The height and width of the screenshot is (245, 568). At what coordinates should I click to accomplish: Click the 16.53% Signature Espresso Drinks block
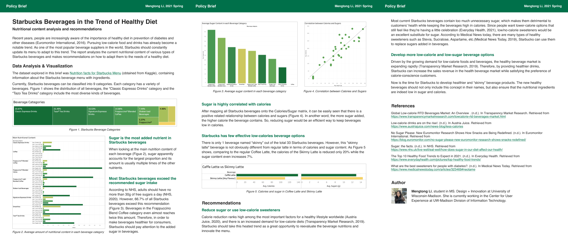pos(100,116)
